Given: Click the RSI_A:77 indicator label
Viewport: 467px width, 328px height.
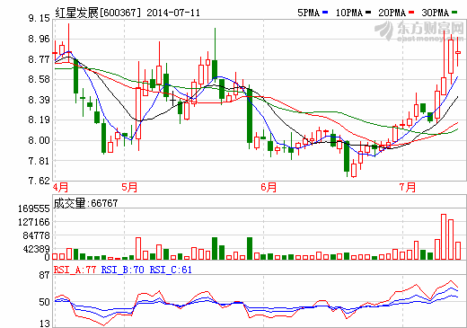Looking at the screenshot, I should pyautogui.click(x=75, y=270).
